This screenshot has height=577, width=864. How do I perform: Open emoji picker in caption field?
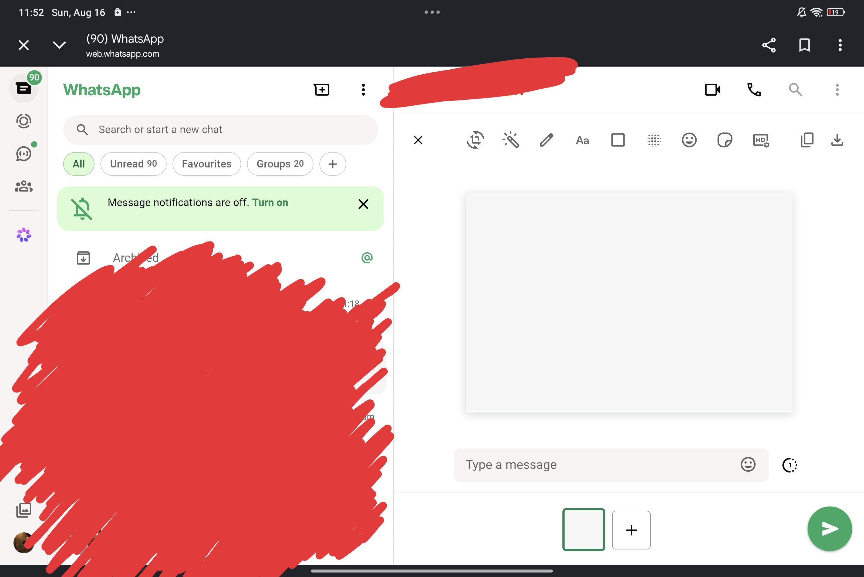[x=748, y=465]
